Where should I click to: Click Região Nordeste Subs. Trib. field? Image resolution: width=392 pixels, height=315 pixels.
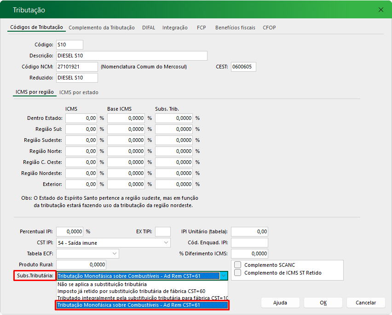pyautogui.click(x=174, y=173)
